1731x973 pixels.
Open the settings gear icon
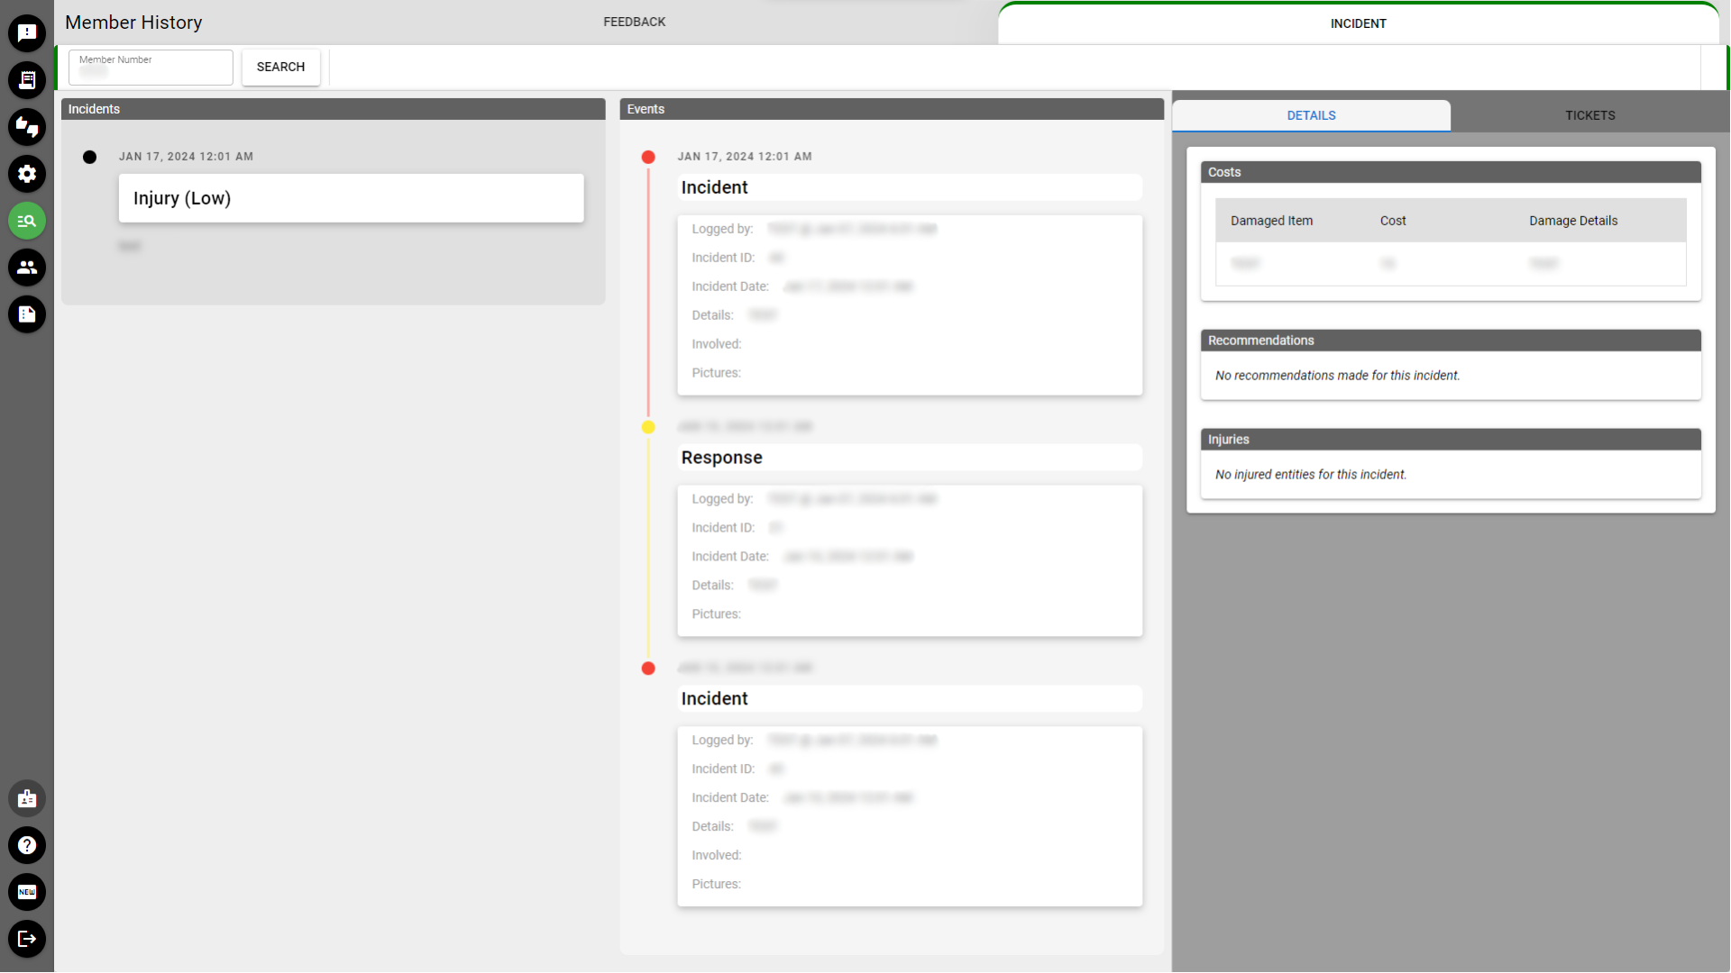pyautogui.click(x=27, y=174)
